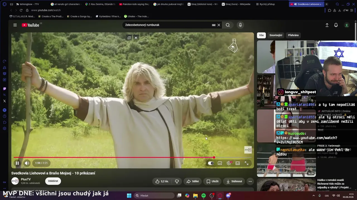This screenshot has width=357, height=200.
Task: Mute the video volume
Action: click(27, 163)
